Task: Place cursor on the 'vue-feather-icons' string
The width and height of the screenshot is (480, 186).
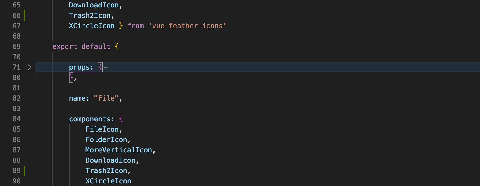Action: 187,26
